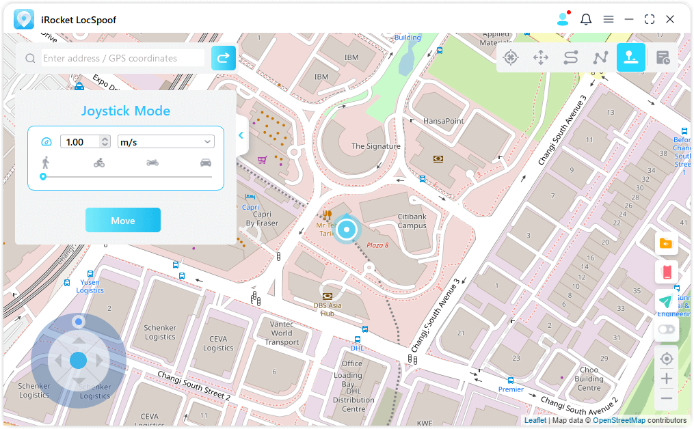694x429 pixels.
Task: Click the joystick down arrow
Action: (x=79, y=381)
